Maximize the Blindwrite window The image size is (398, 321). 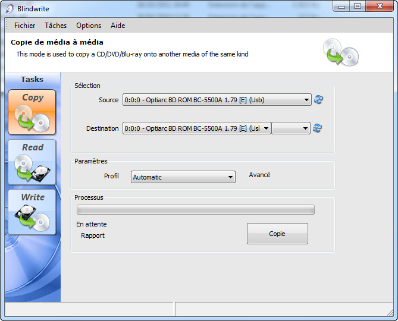pyautogui.click(x=358, y=7)
